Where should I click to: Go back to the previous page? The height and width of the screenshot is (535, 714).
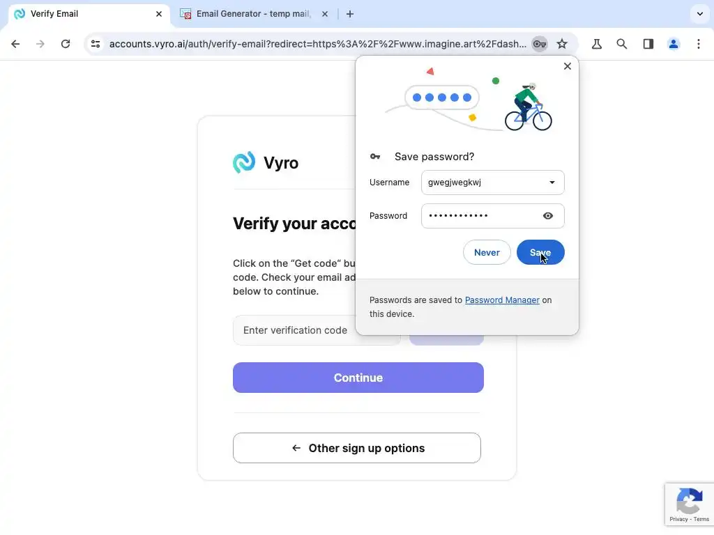pyautogui.click(x=15, y=44)
